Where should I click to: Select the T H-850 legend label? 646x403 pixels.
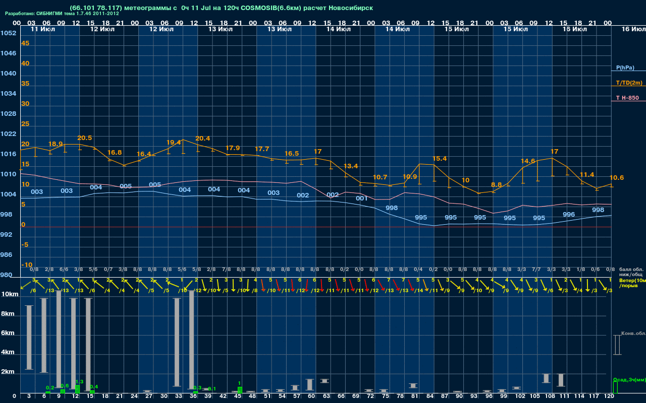click(627, 98)
